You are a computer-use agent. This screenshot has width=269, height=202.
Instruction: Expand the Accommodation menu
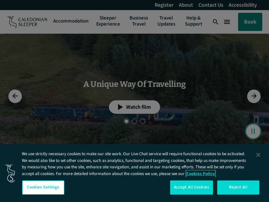71,21
